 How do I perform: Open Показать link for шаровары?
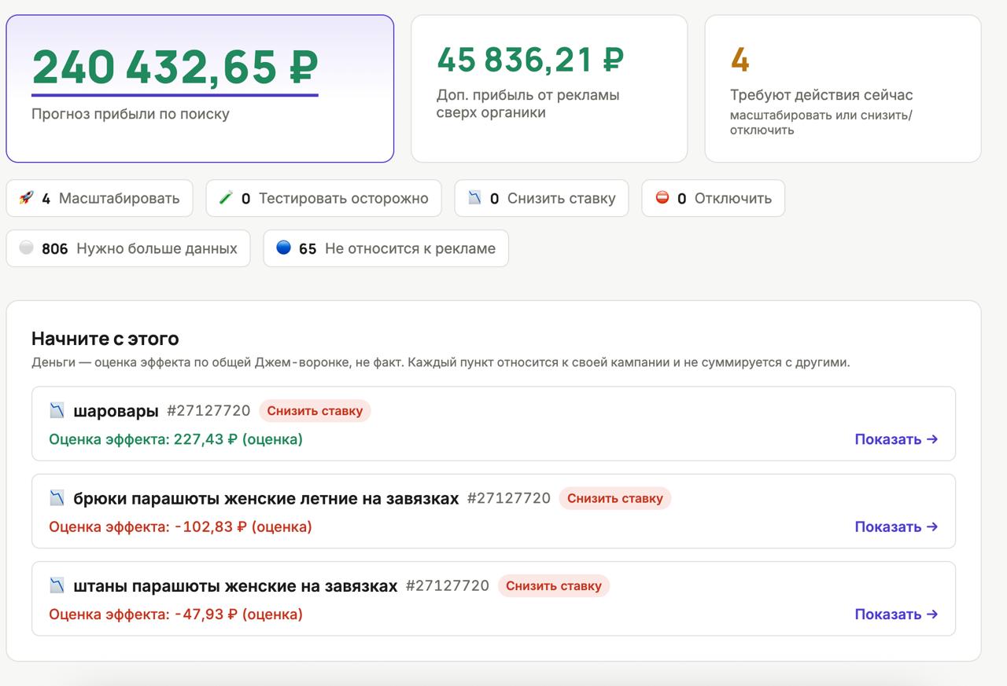click(896, 439)
